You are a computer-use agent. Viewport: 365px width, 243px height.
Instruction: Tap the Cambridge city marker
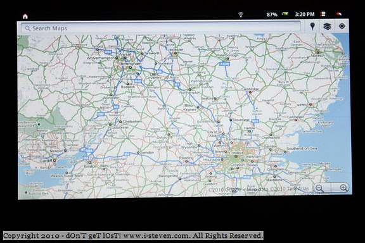point(250,92)
